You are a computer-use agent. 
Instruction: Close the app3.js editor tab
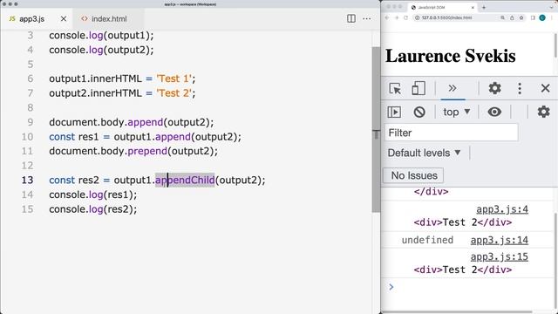[x=64, y=19]
